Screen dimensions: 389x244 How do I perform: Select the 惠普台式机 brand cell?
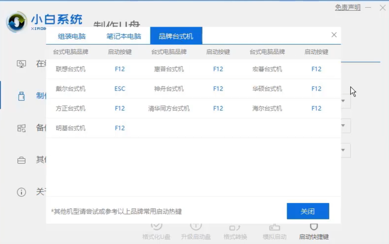click(x=169, y=69)
